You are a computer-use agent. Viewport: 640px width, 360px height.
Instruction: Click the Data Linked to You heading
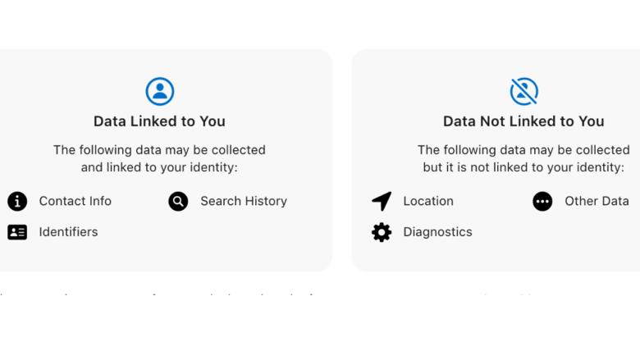(x=160, y=121)
